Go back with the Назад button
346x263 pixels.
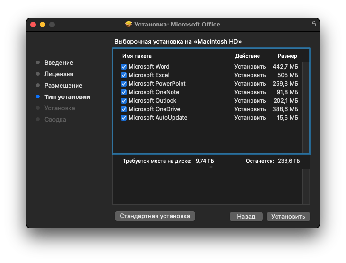click(246, 216)
